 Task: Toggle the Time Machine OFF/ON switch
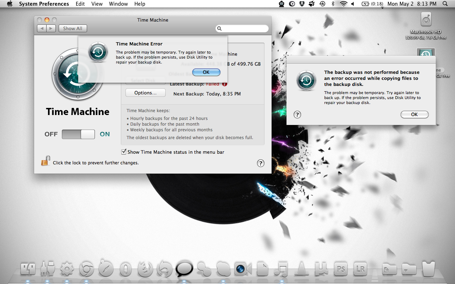[x=78, y=134]
